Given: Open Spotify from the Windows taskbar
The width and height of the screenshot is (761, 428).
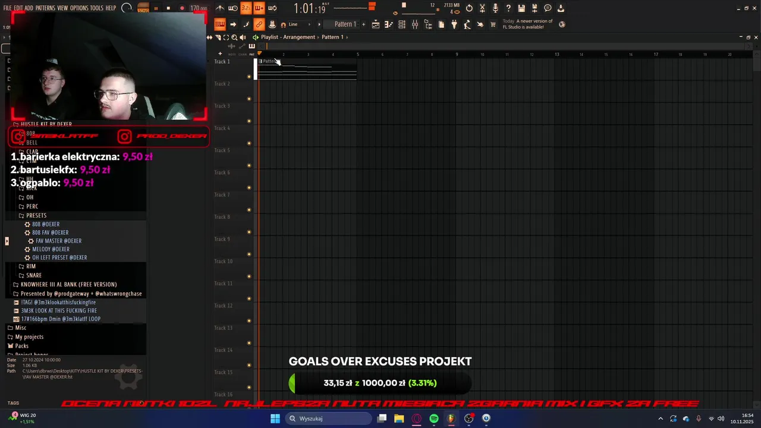Looking at the screenshot, I should (x=434, y=418).
